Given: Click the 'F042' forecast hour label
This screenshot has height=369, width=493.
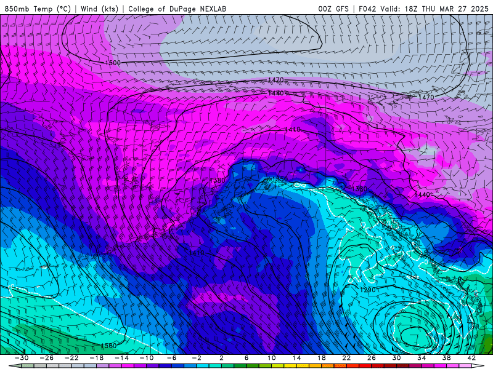Looking at the screenshot, I should tap(367, 9).
